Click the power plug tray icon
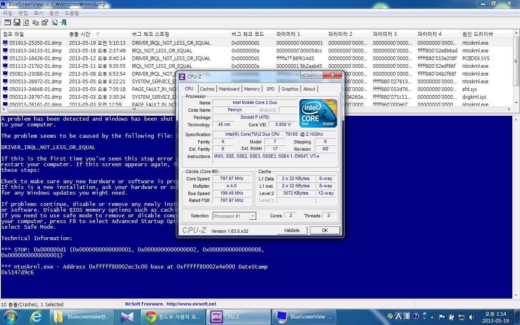 452,317
